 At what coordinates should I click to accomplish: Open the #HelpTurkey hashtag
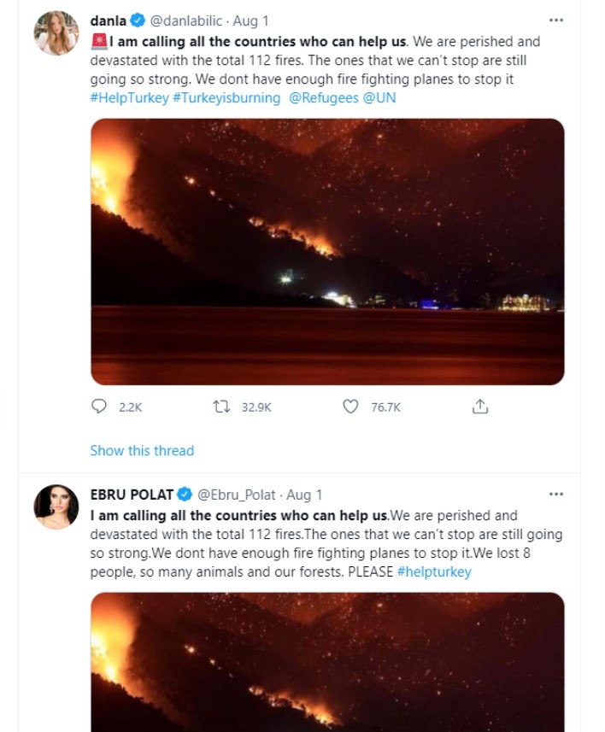click(x=128, y=98)
